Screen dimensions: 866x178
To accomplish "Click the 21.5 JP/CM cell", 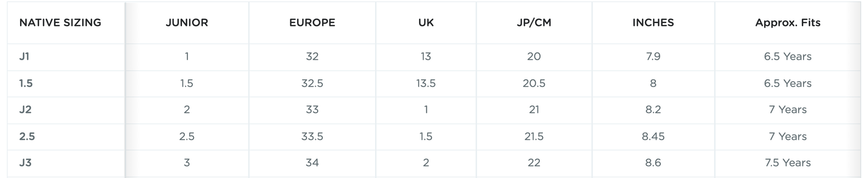I will (534, 136).
